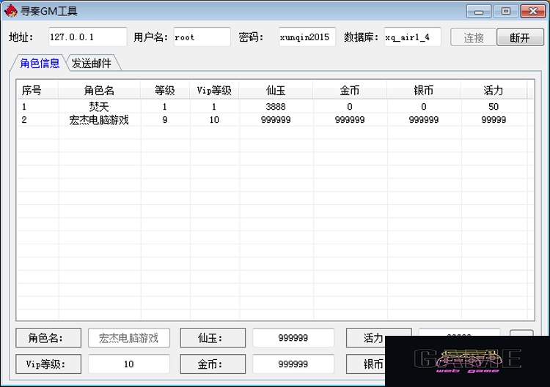The width and height of the screenshot is (550, 387).
Task: Click the 断开 disconnect button
Action: [x=520, y=37]
